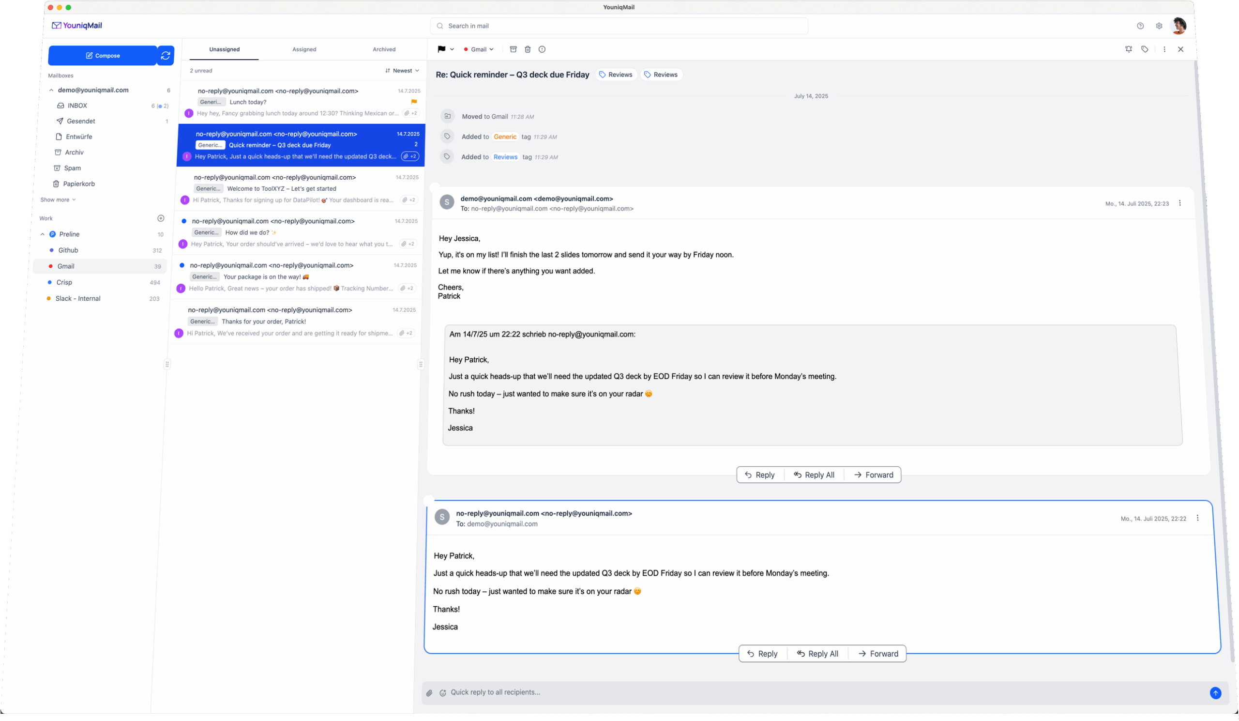This screenshot has width=1239, height=721.
Task: Archive the conversation via toolbar icon
Action: click(514, 49)
